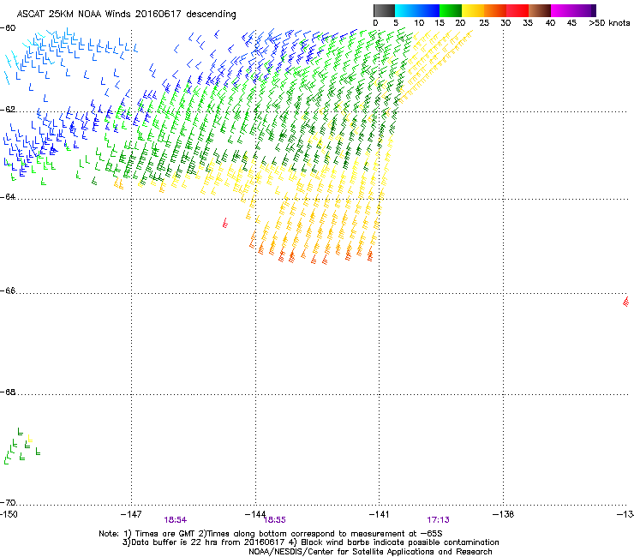Screen dimensions: 634x557
Task: Click the -144 longitude axis label
Action: pyautogui.click(x=255, y=514)
